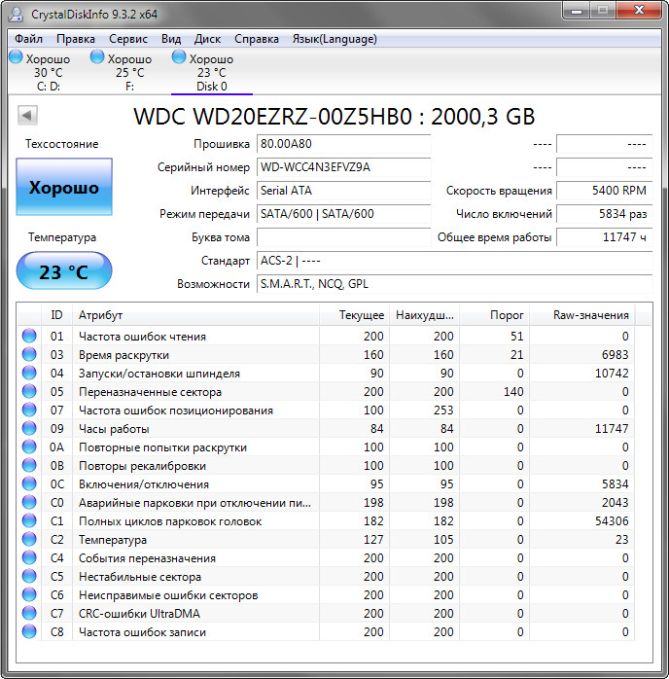Select row CRC-ошибки UltraDMA

tap(326, 613)
